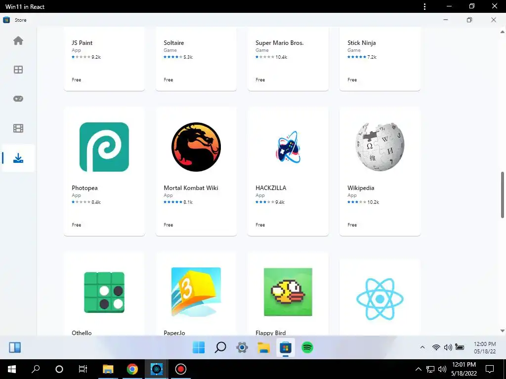The image size is (506, 379).
Task: Open the JS Paint app title
Action: tap(82, 42)
